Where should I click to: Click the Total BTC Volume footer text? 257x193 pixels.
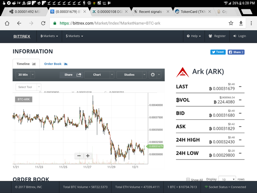click(x=85, y=187)
